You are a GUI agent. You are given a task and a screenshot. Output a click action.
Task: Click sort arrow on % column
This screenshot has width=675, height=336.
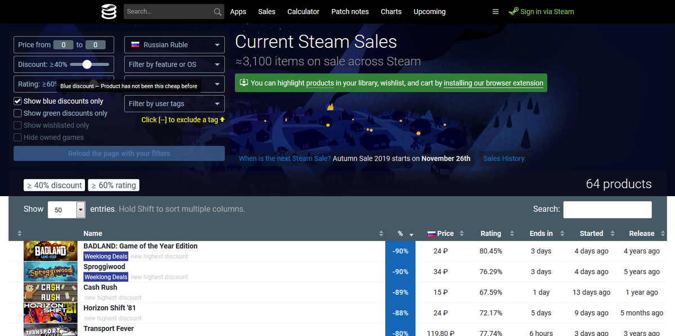411,234
